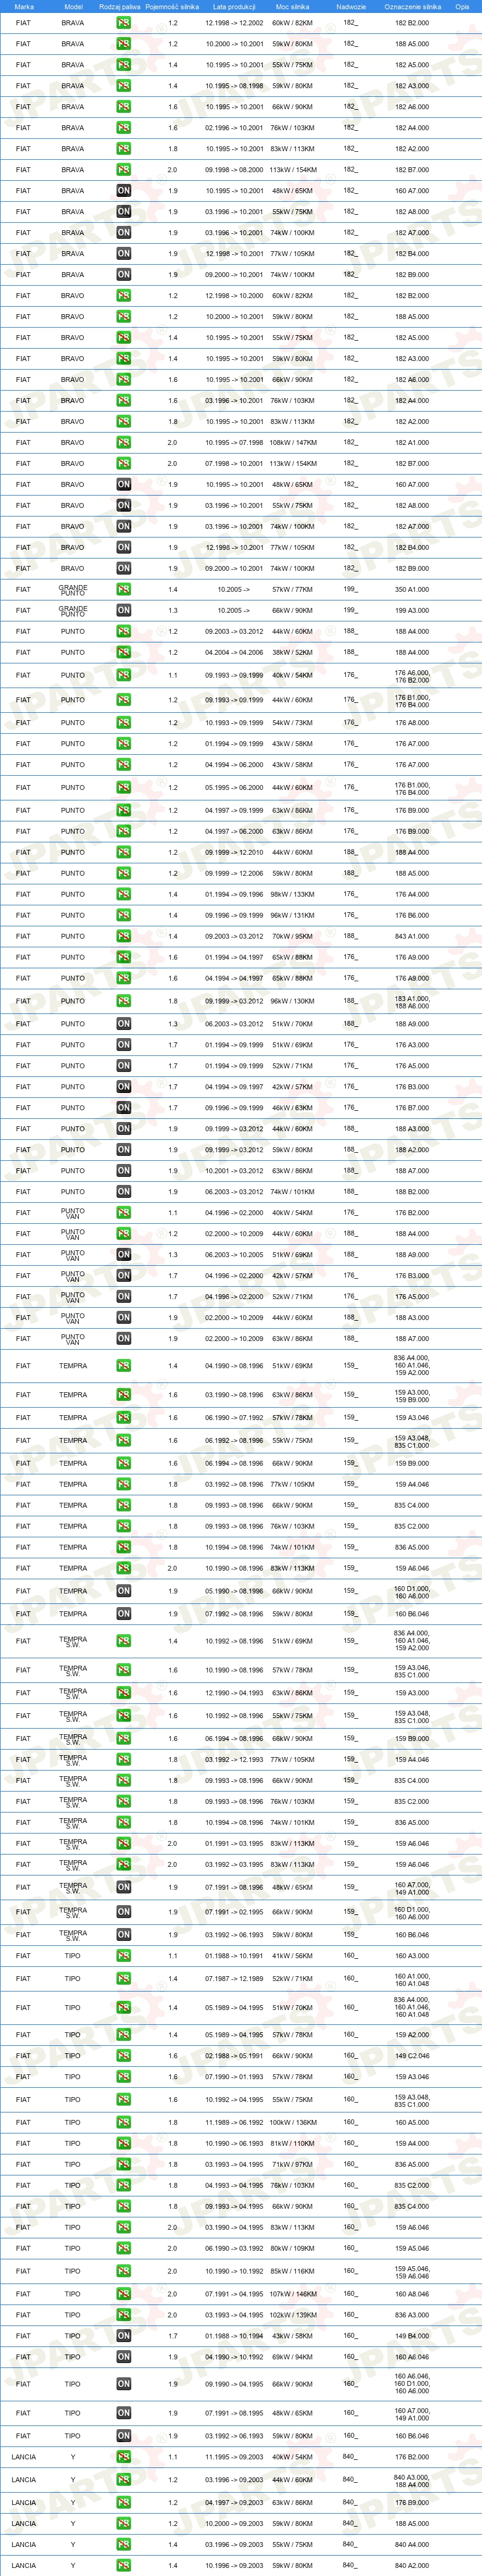Click the Rodzaj paliwa column header
This screenshot has width=482, height=2576.
(120, 7)
